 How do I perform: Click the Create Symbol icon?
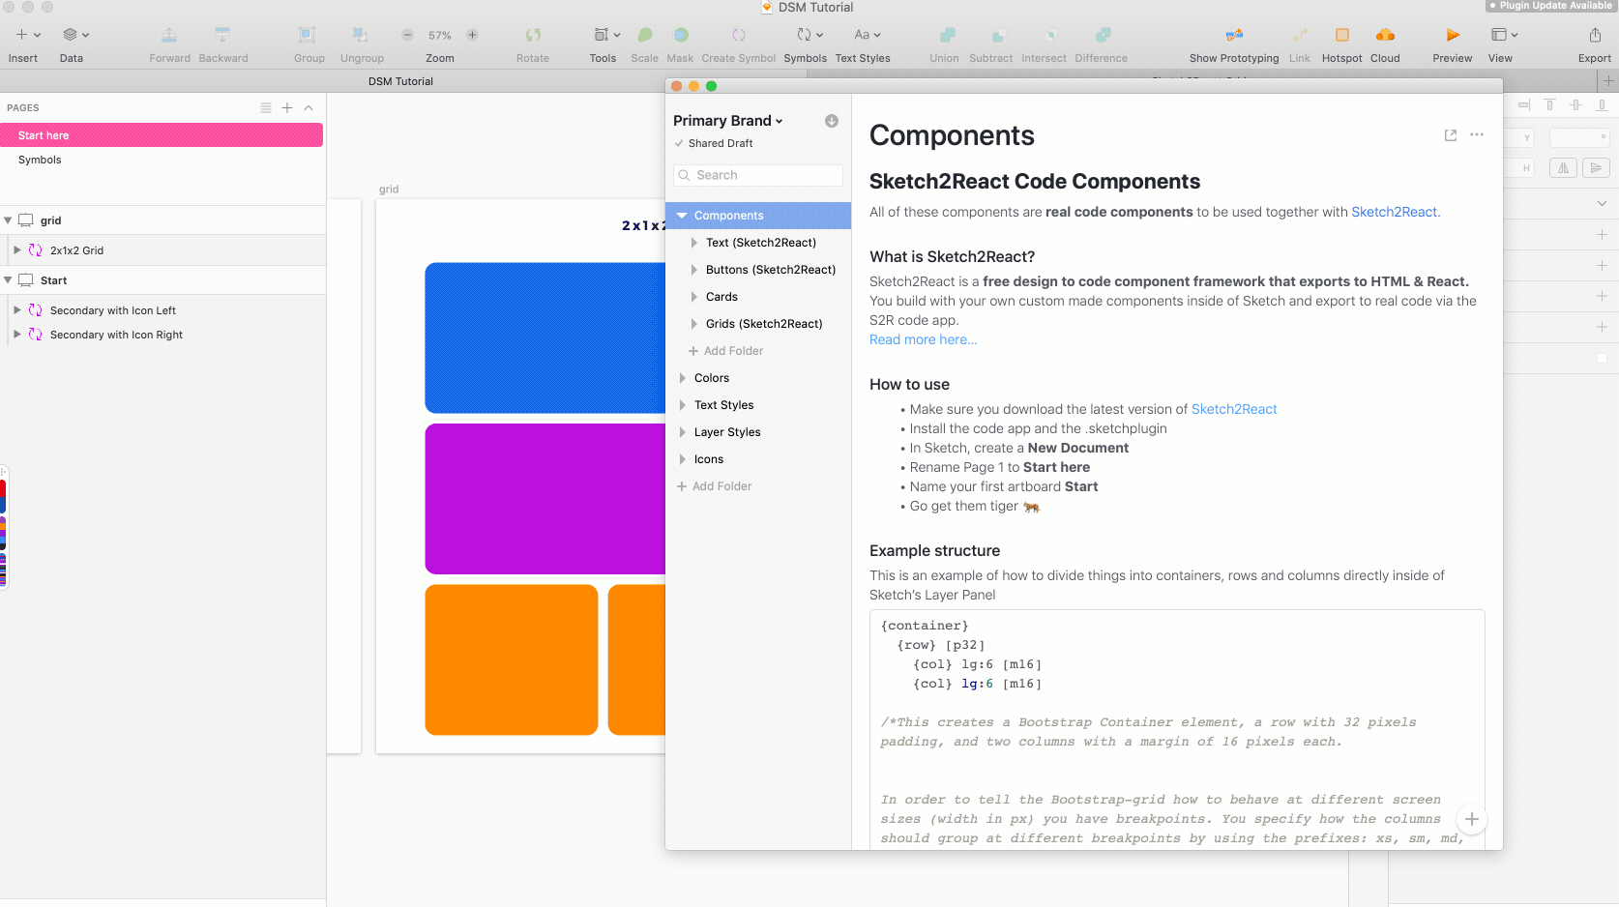pos(739,35)
